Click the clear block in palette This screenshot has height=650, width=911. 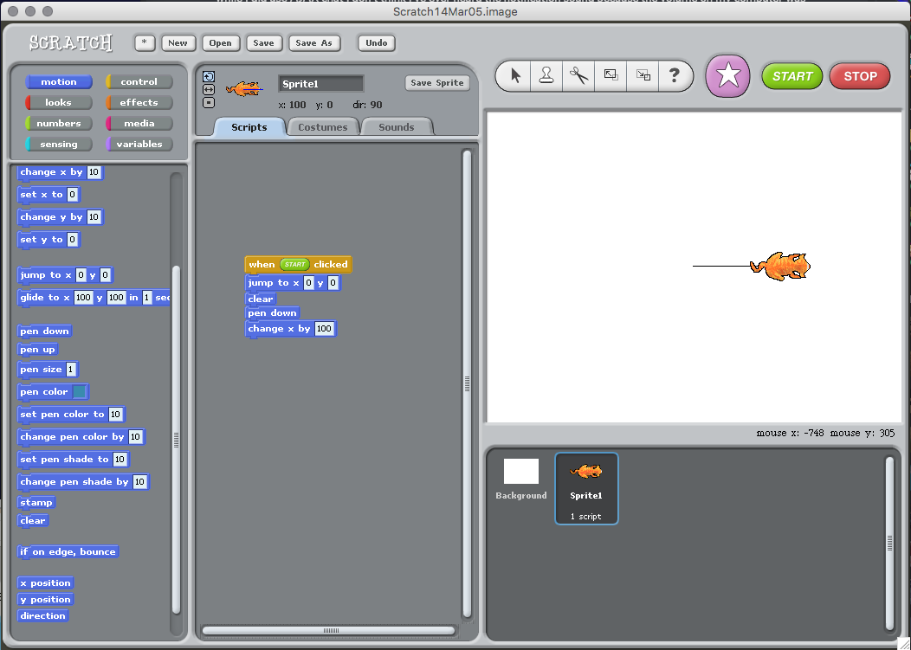pyautogui.click(x=33, y=520)
